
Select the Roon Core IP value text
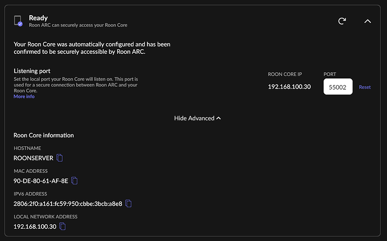(x=289, y=86)
